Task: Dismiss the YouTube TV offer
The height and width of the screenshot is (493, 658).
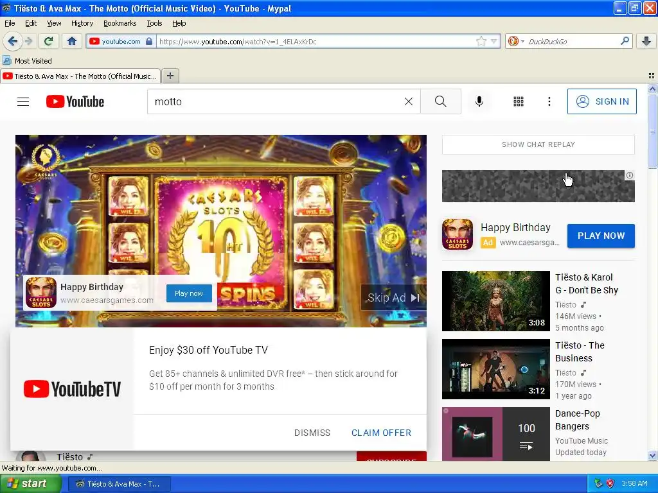Action: click(x=312, y=433)
